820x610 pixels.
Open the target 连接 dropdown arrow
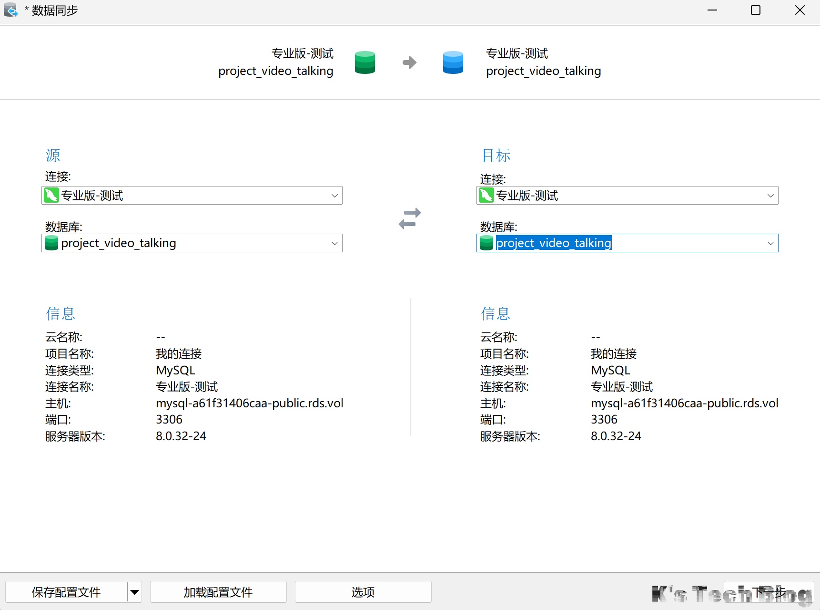tap(770, 196)
